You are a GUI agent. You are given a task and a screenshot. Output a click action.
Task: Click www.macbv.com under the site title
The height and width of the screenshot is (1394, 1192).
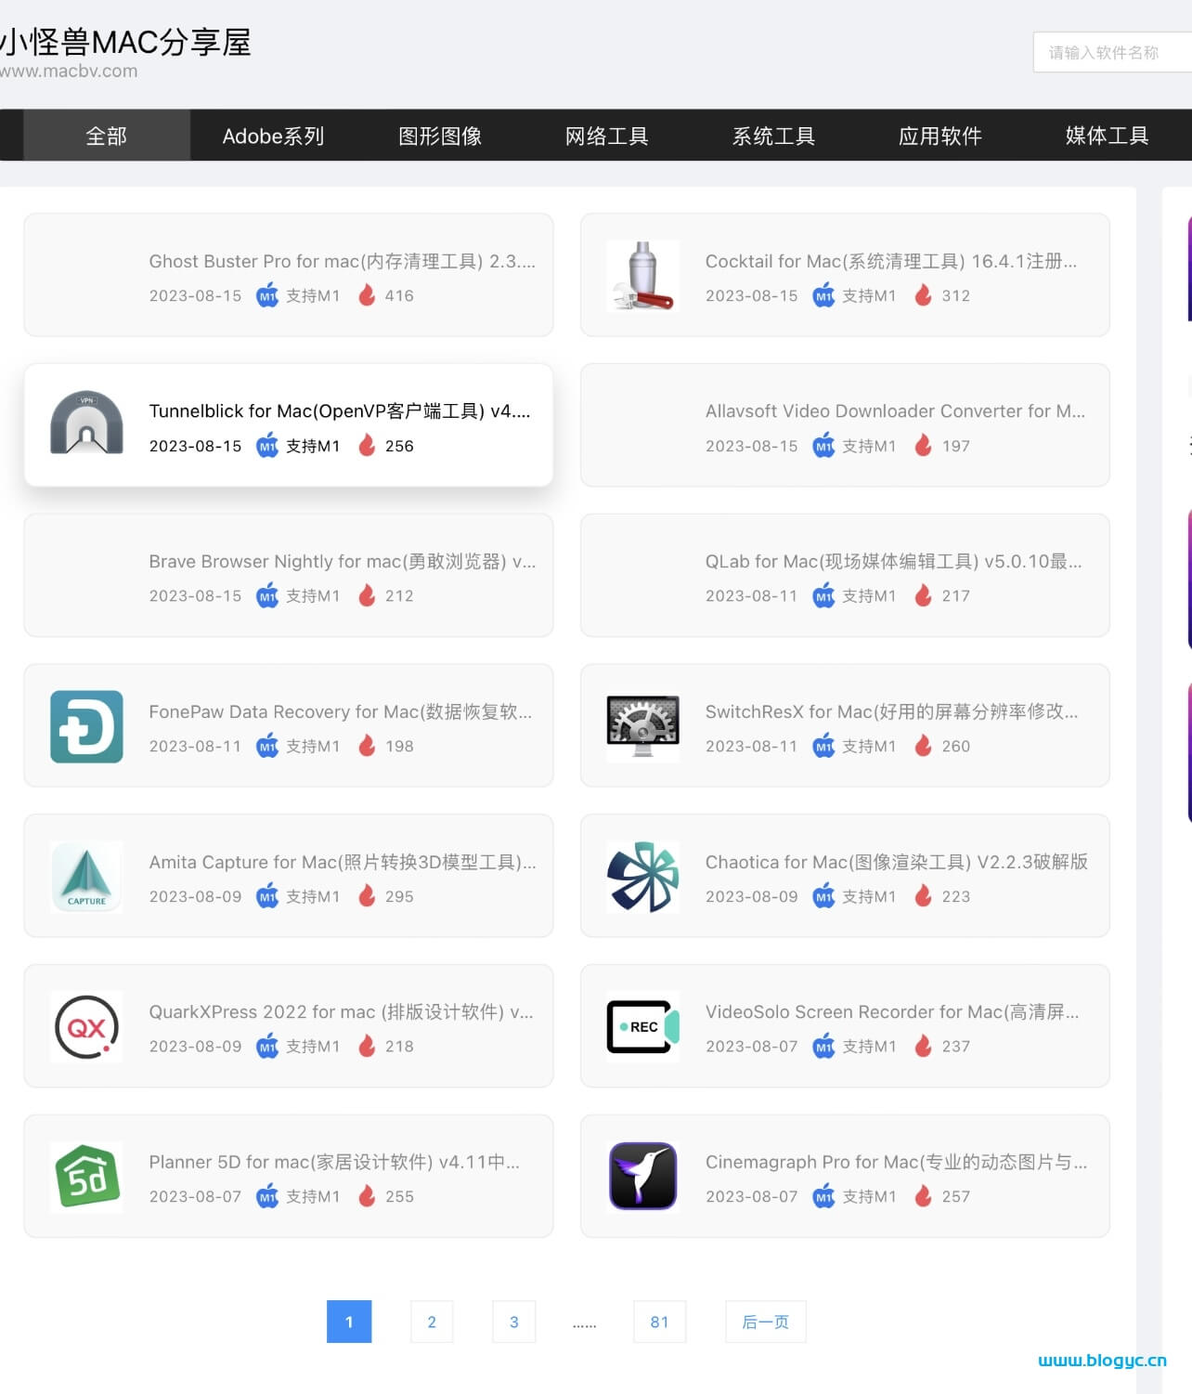click(69, 71)
